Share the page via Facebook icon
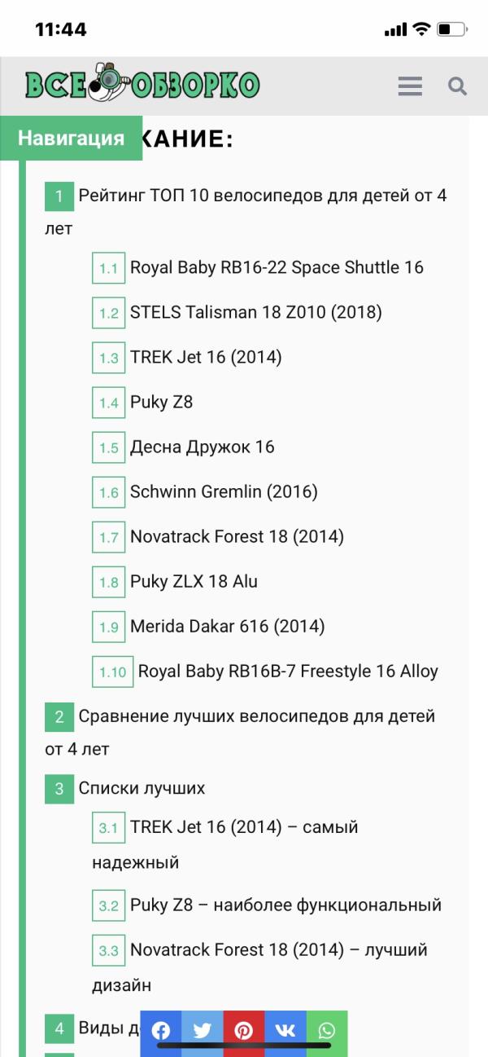488x1057 pixels. click(161, 1030)
